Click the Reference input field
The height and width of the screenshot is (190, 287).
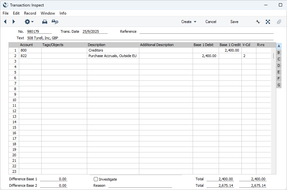pyautogui.click(x=206, y=31)
